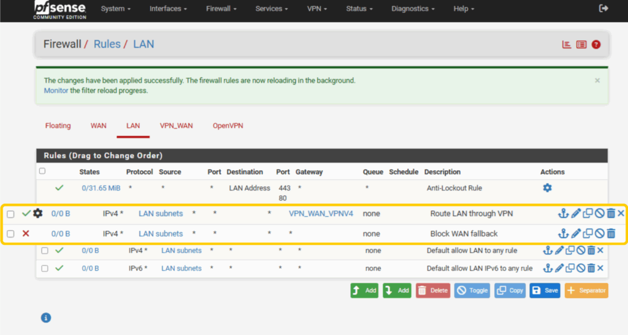628x335 pixels.
Task: Click the logout icon in top bar
Action: 603,9
